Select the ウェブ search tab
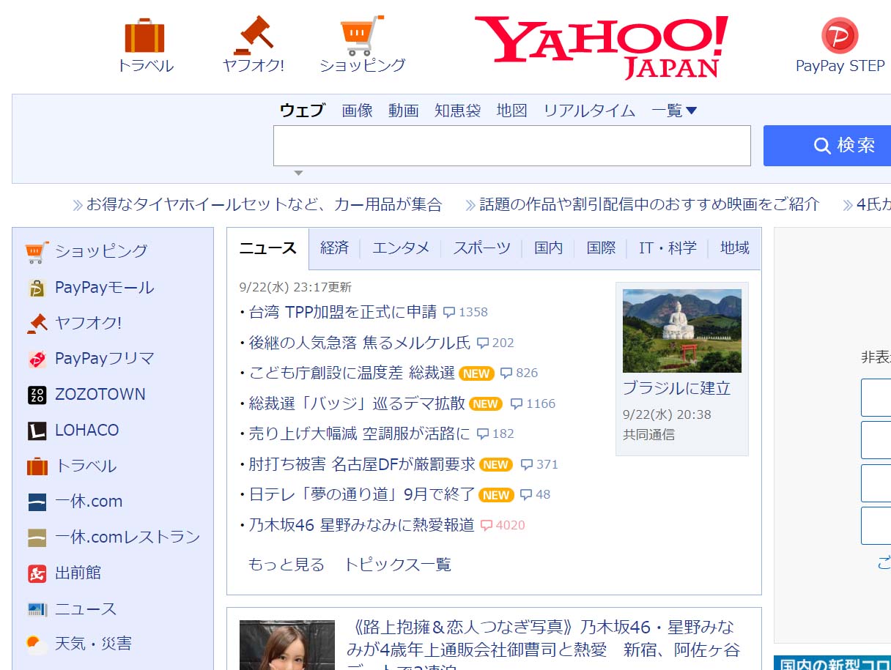 coord(302,111)
